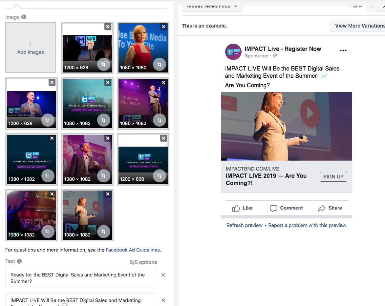Image resolution: width=385 pixels, height=306 pixels.
Task: Crop the suited man on purple stage image
Action: pos(104,176)
